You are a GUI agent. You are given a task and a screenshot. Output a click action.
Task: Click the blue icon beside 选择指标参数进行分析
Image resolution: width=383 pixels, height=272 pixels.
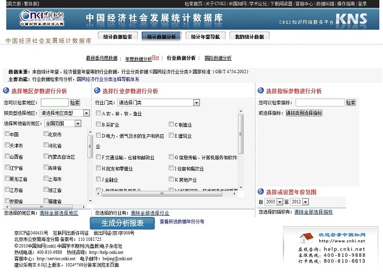click(x=261, y=91)
